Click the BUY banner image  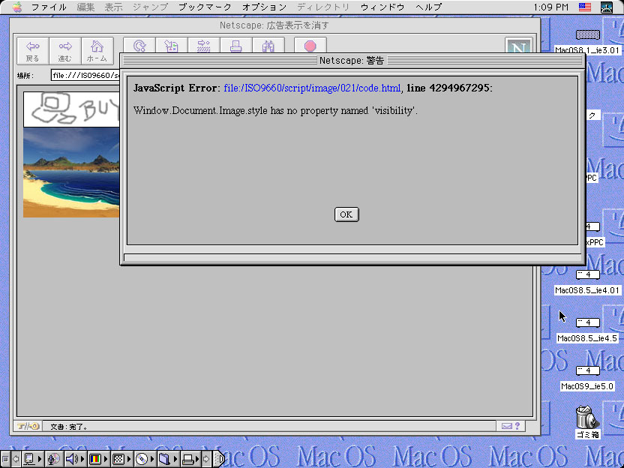(71, 109)
